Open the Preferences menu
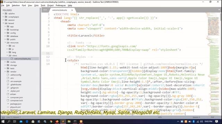222x124 pixels. point(61,6)
